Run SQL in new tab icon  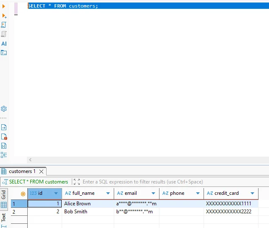4,16
